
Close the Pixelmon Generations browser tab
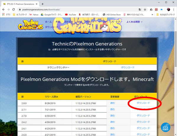(37, 4)
